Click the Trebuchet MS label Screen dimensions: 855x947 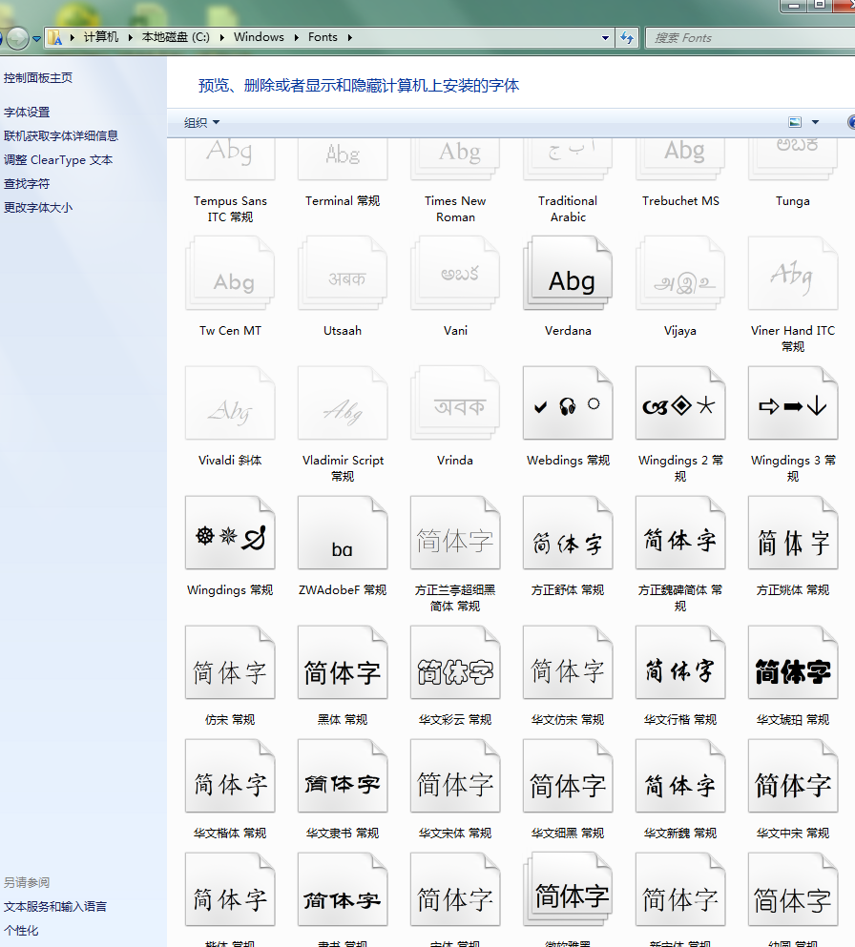click(680, 201)
